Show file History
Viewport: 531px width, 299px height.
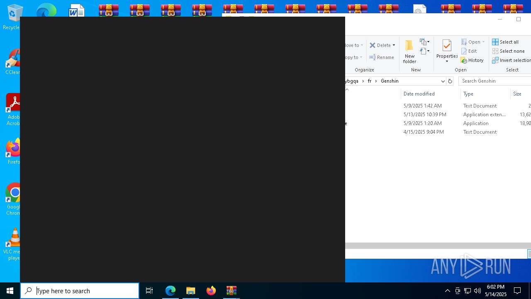pos(472,60)
